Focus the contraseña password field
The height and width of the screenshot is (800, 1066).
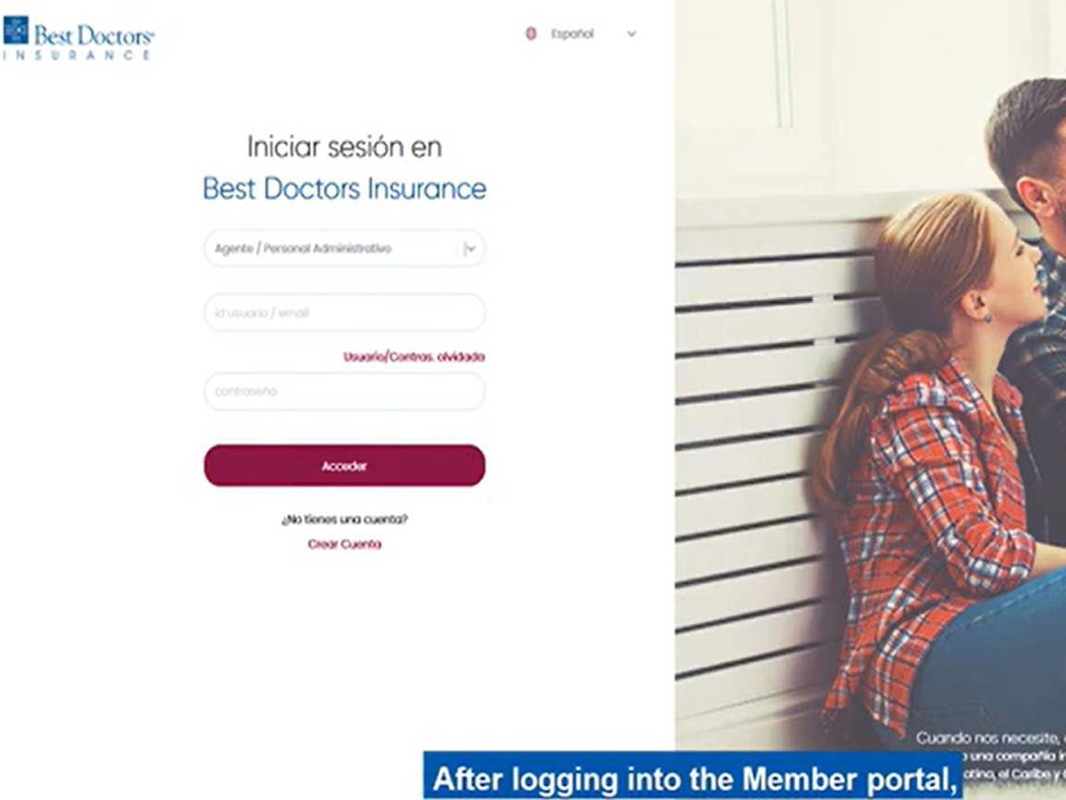[344, 391]
